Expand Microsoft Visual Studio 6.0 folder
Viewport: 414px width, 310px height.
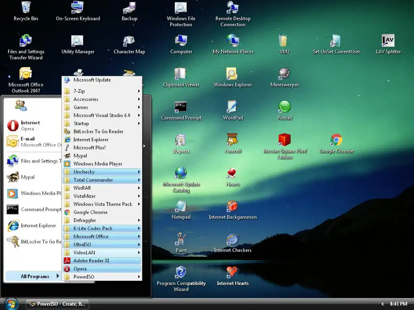(102, 115)
